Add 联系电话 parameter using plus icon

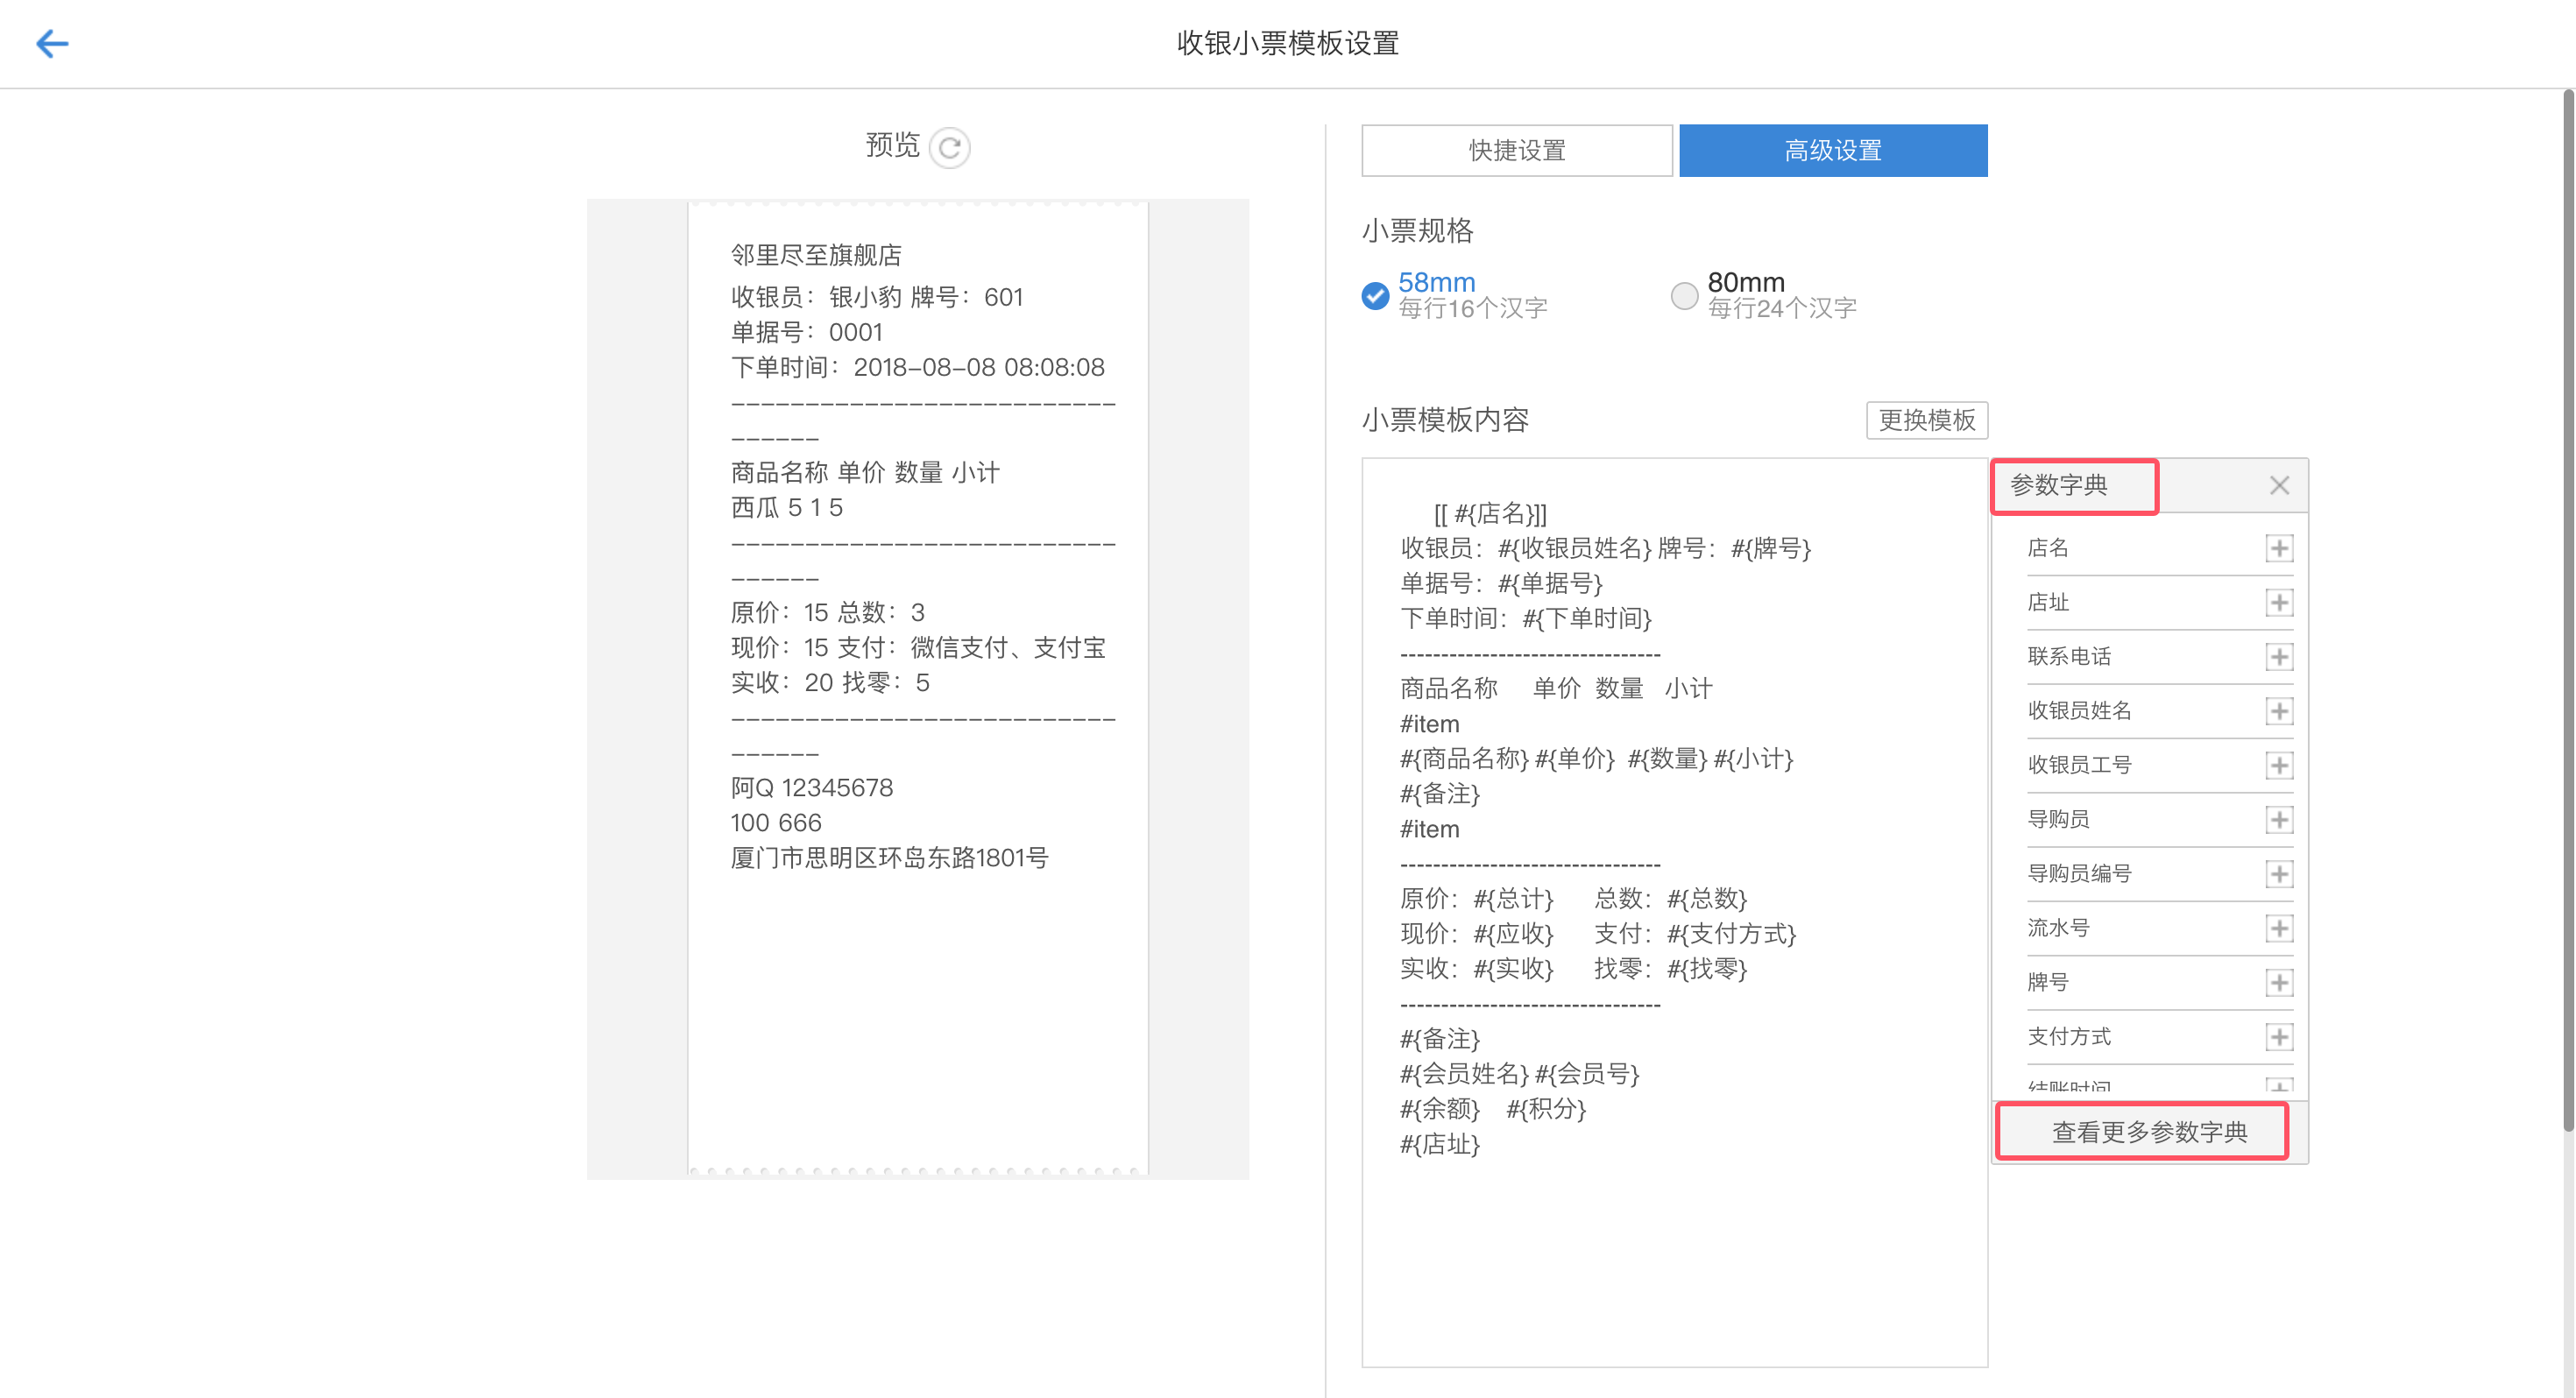[2279, 656]
